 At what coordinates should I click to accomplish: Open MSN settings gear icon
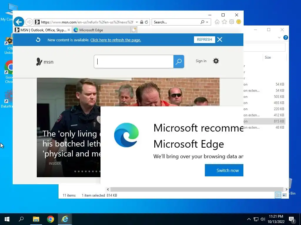[216, 61]
